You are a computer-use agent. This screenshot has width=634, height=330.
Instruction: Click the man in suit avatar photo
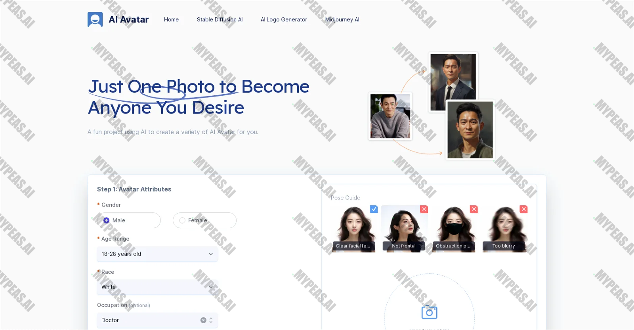[453, 82]
